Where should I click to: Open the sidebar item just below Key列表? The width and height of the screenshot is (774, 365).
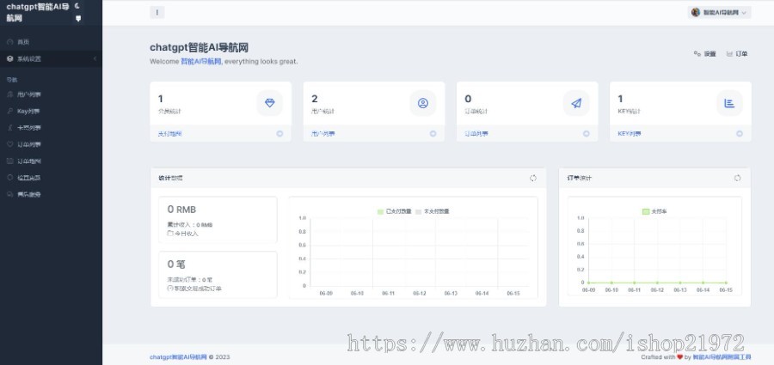51,128
